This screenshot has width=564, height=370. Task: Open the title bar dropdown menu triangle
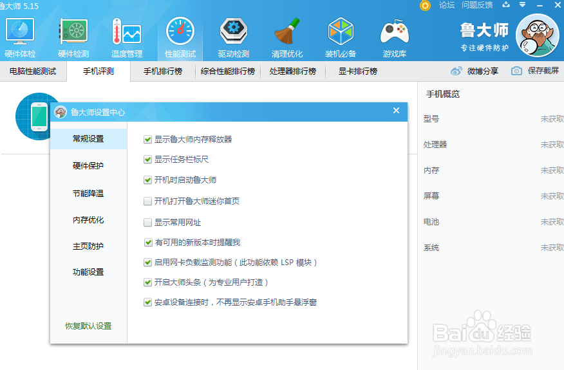tap(523, 5)
